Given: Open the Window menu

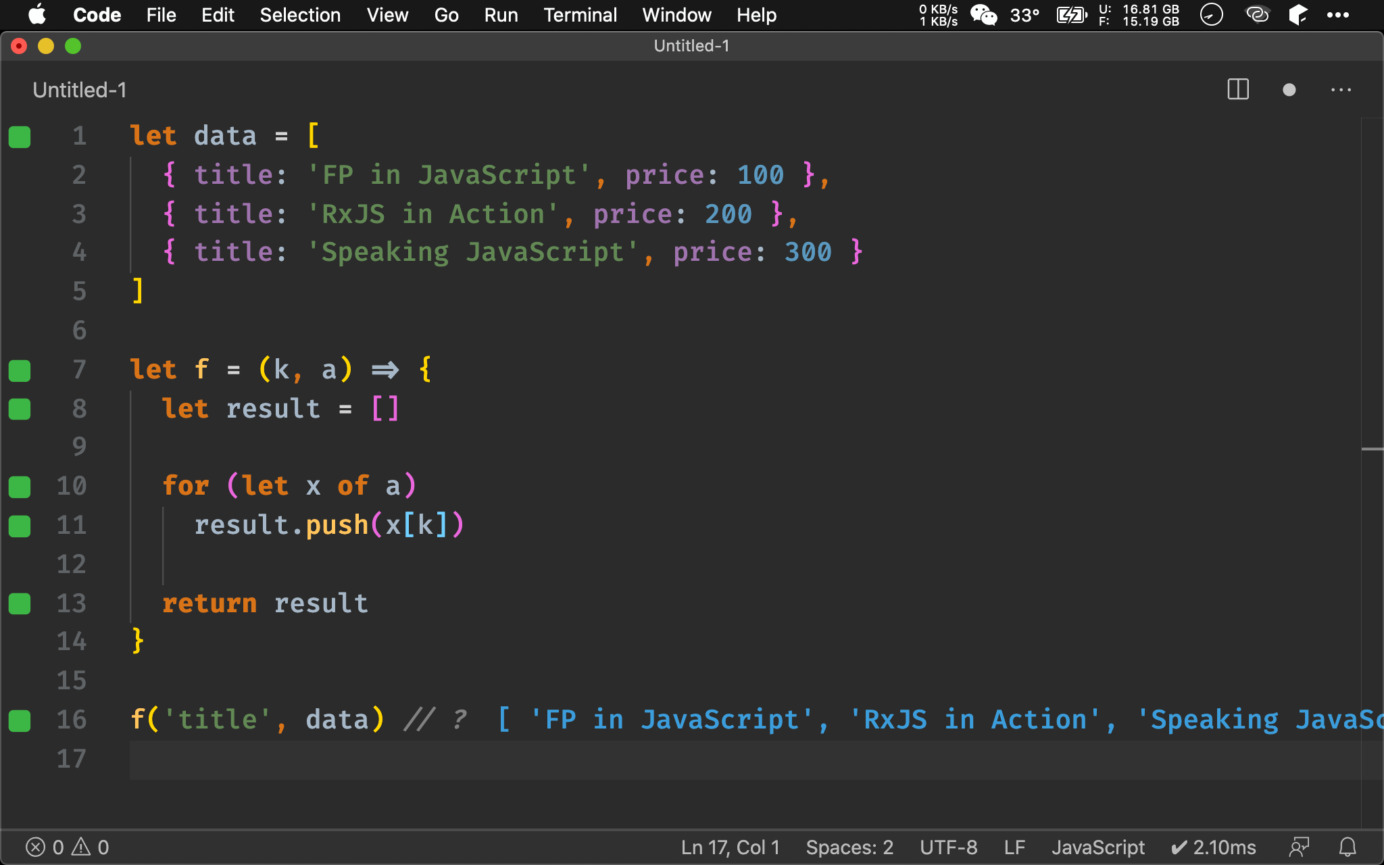Looking at the screenshot, I should point(676,15).
